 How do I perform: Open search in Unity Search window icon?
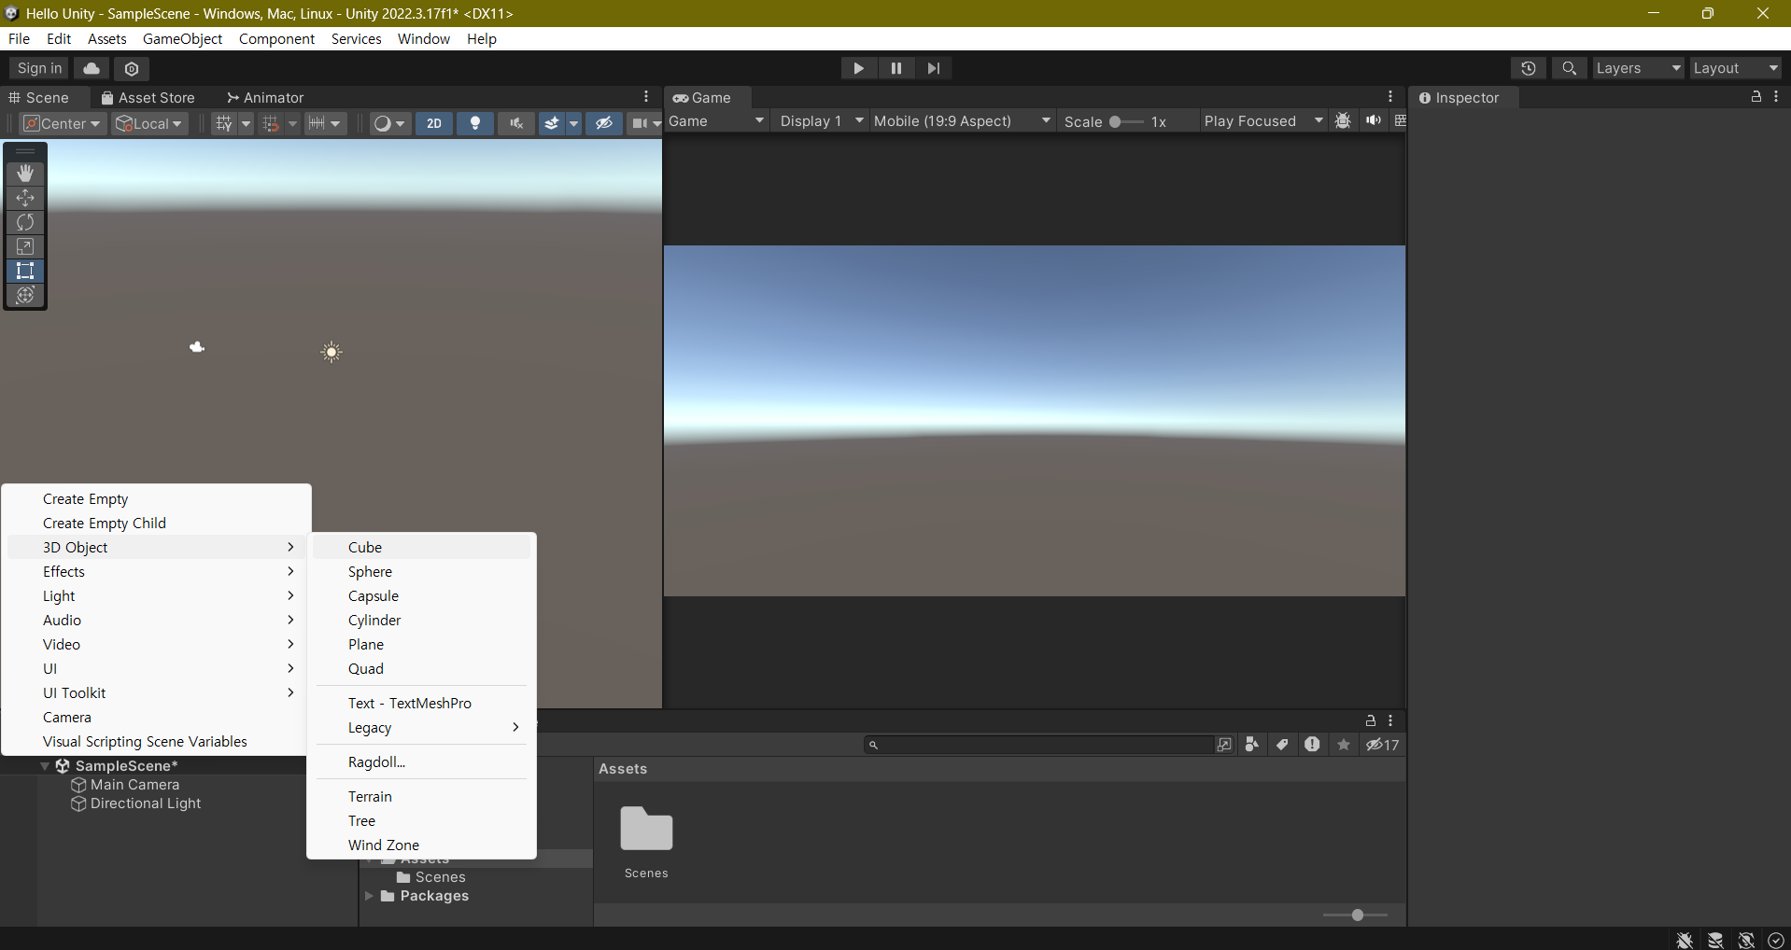[1224, 745]
